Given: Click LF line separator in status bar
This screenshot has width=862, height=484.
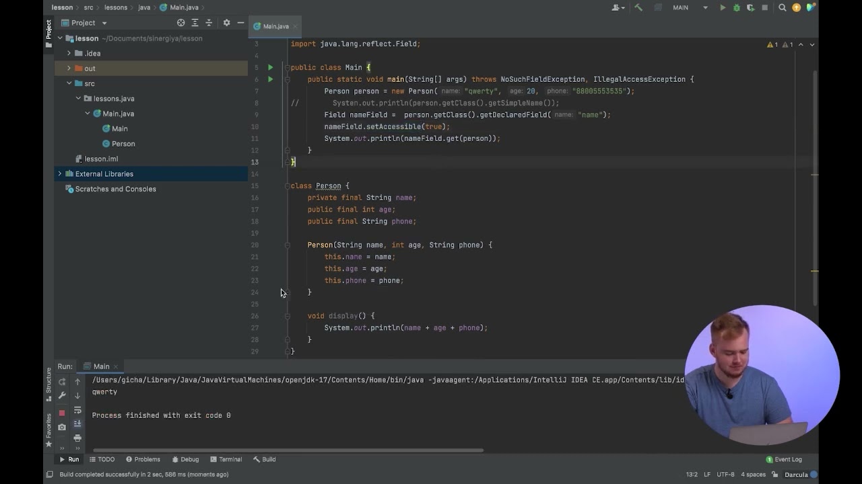Looking at the screenshot, I should click(x=707, y=475).
